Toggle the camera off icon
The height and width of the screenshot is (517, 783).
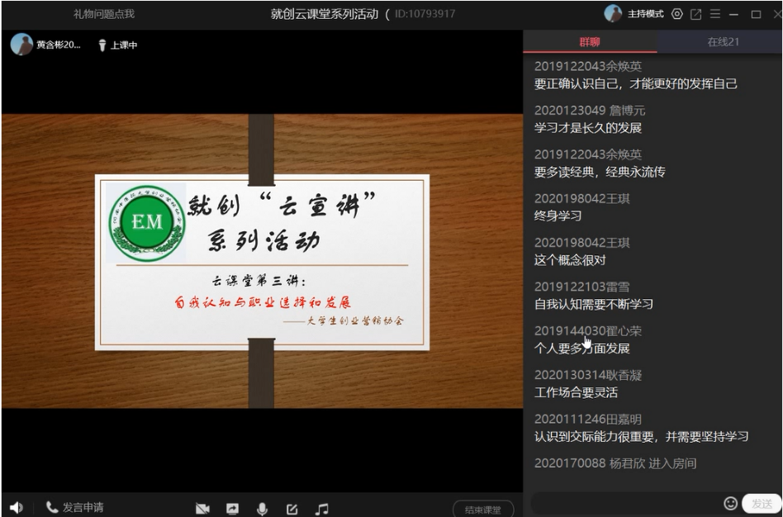coord(202,509)
